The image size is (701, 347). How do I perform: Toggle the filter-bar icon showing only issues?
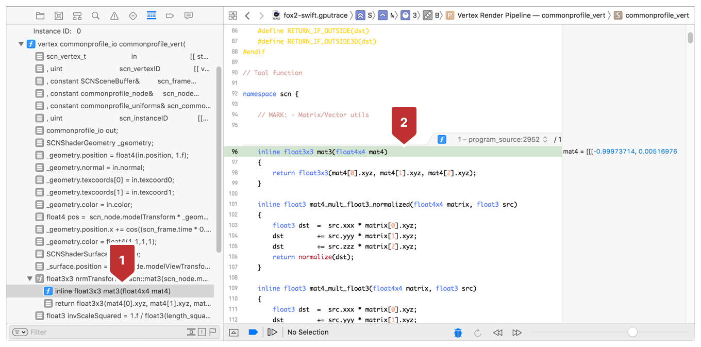pos(202,332)
